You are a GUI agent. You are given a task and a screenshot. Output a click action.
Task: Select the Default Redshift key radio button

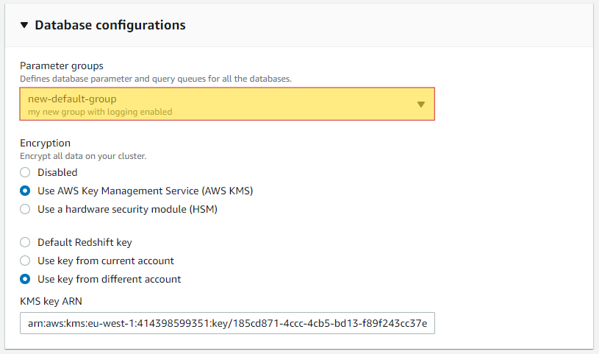tap(25, 243)
